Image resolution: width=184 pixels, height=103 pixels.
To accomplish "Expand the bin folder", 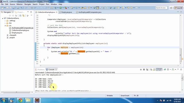I will pos(5,23).
